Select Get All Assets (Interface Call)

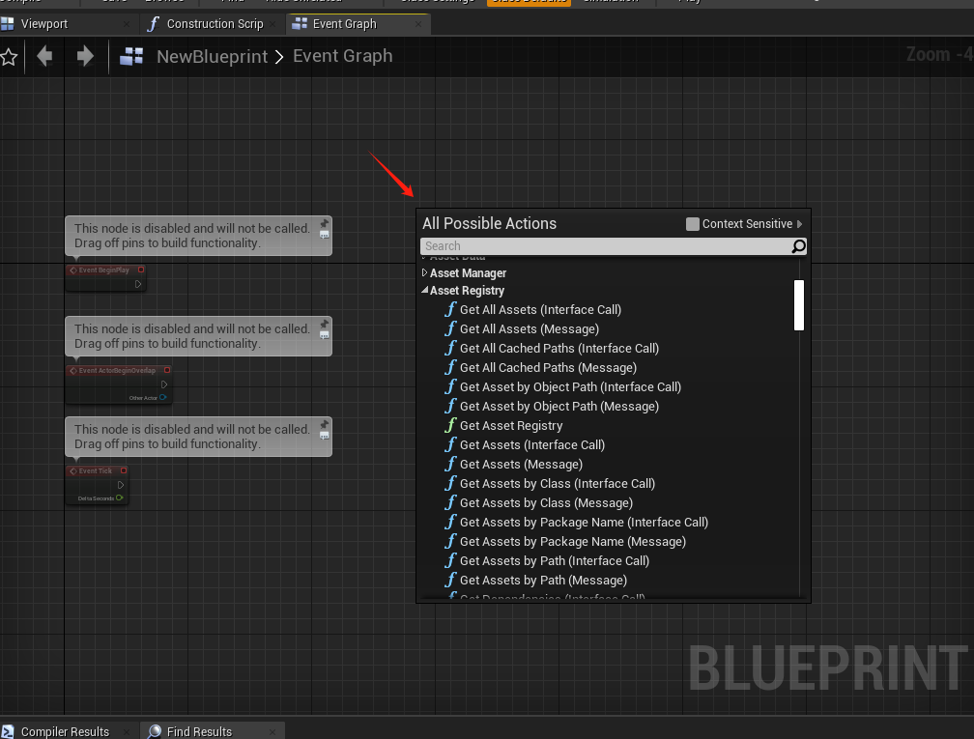[540, 310]
